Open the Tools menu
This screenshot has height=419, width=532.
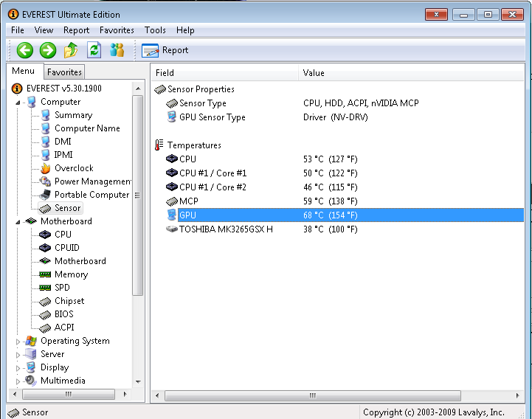[155, 30]
